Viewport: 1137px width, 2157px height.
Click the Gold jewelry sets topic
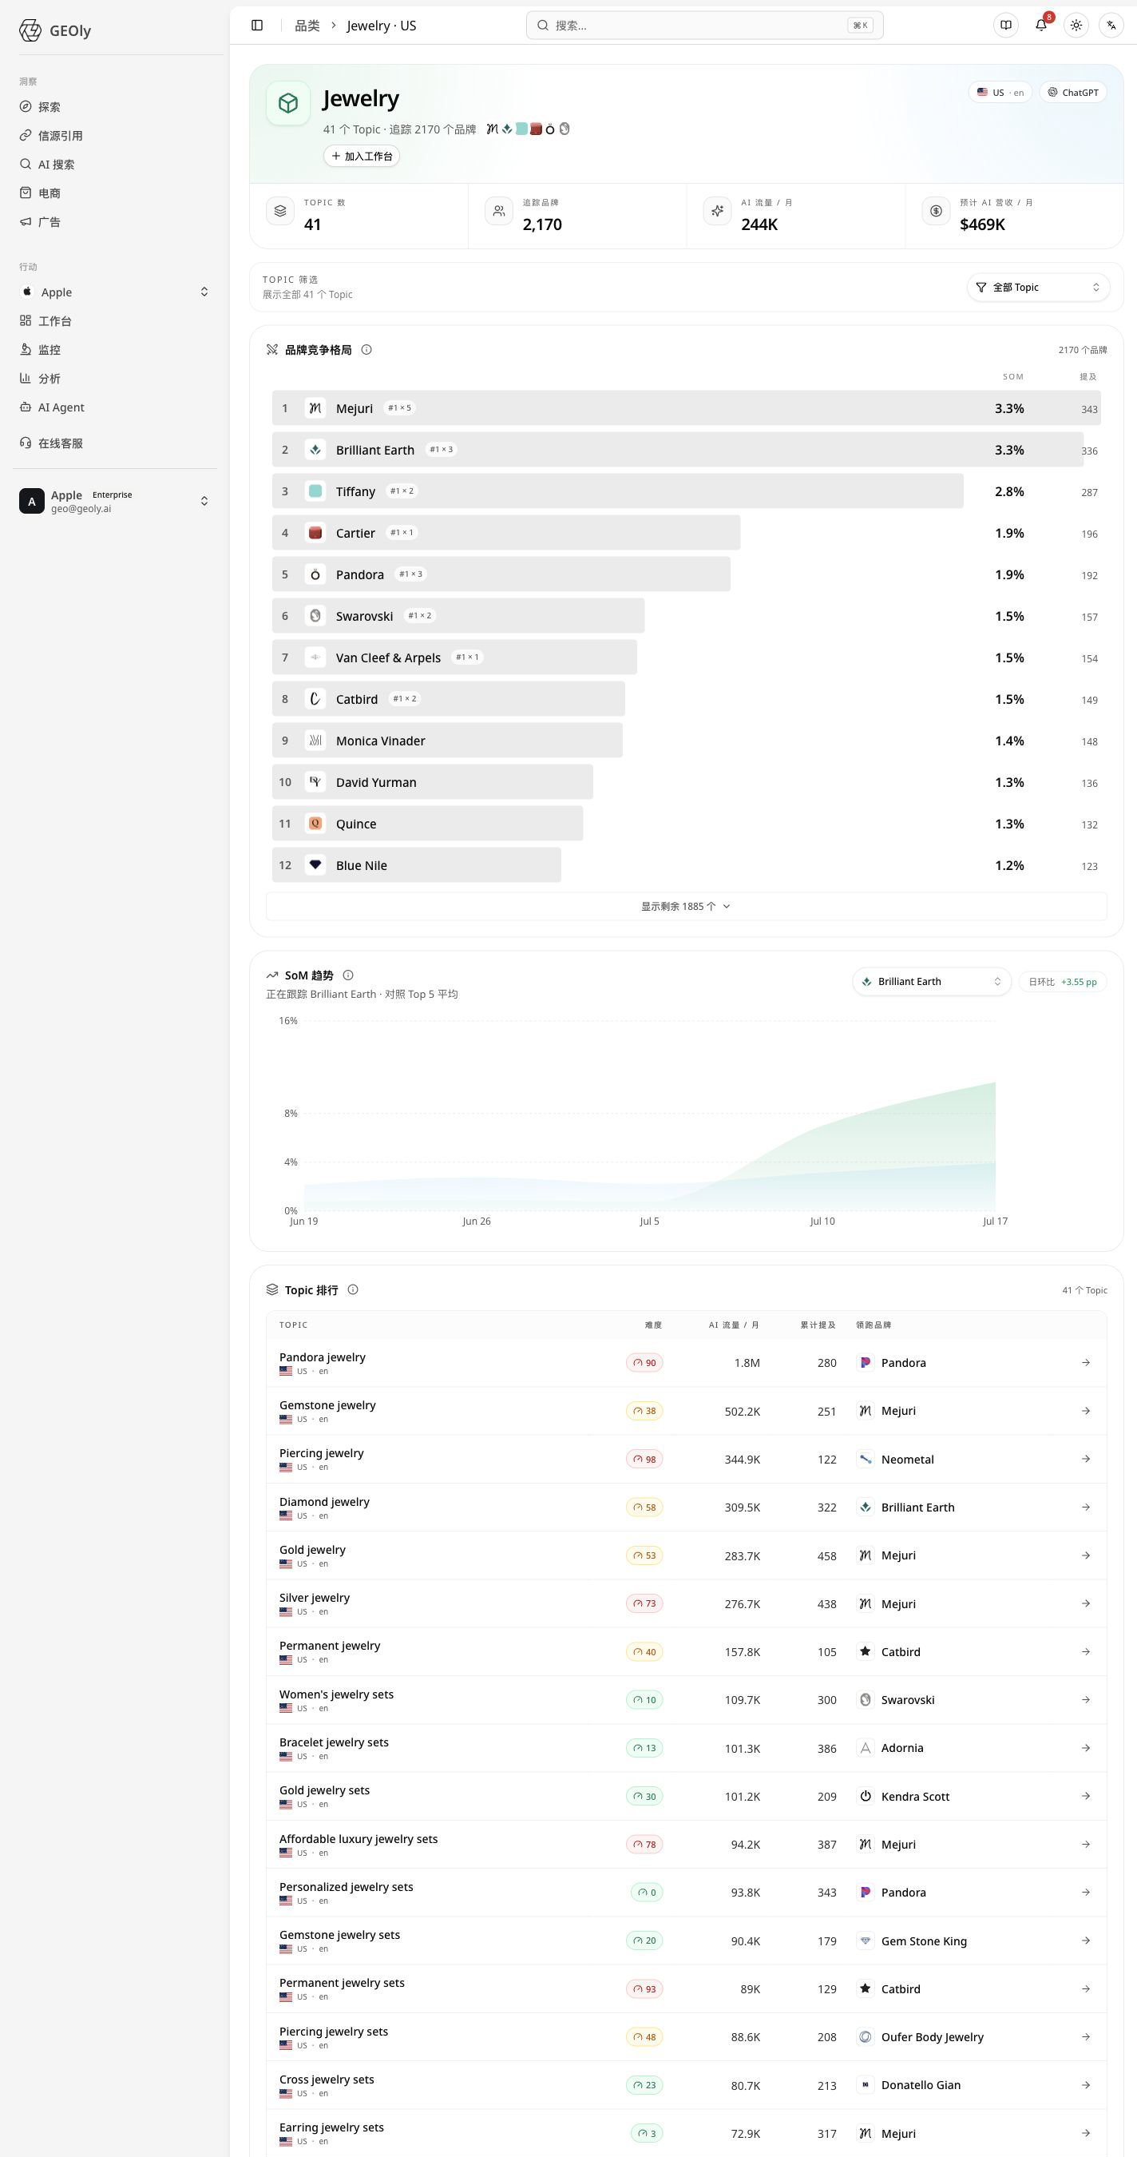pyautogui.click(x=325, y=1790)
